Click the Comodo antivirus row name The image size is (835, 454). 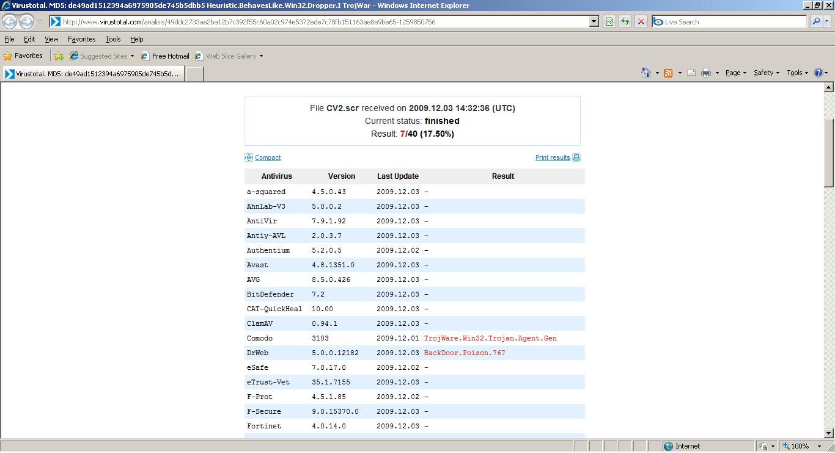pos(260,338)
